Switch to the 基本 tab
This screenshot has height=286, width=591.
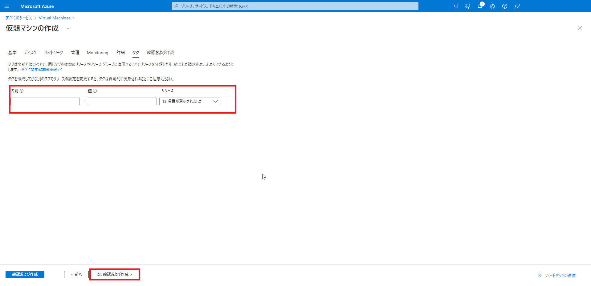12,53
